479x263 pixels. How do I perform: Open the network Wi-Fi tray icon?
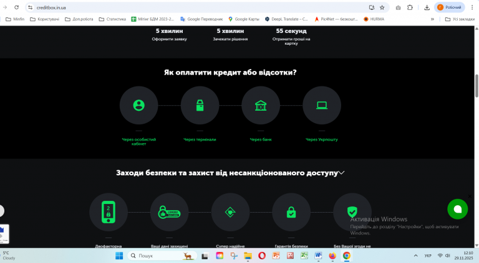(x=440, y=256)
